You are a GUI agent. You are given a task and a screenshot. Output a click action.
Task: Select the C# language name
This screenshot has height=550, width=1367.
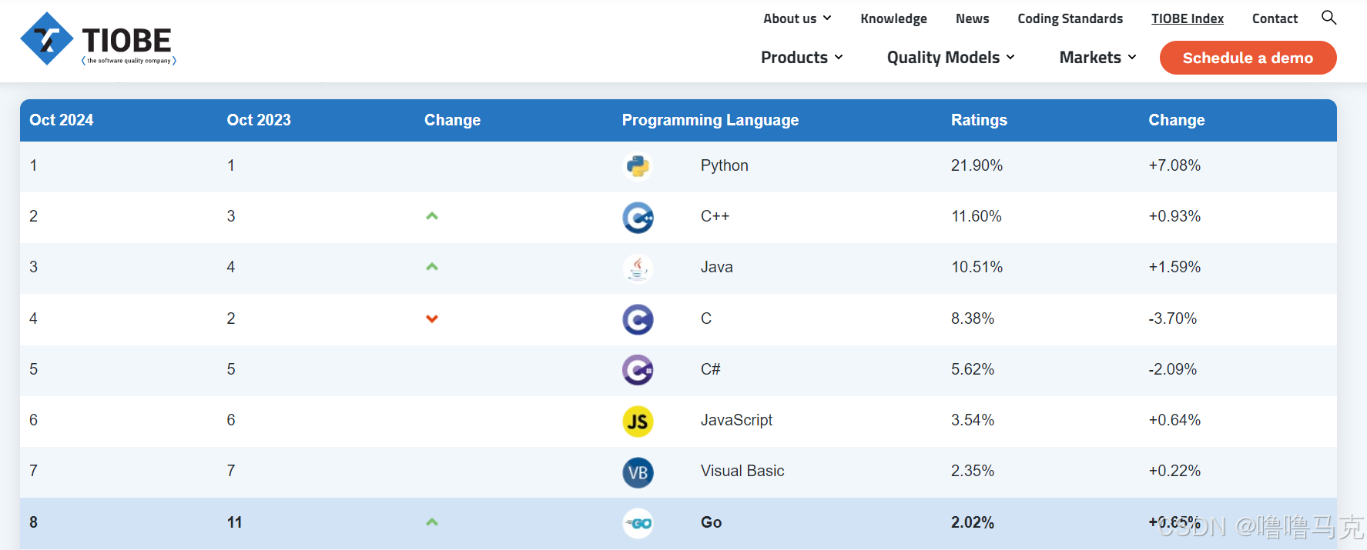pyautogui.click(x=710, y=369)
